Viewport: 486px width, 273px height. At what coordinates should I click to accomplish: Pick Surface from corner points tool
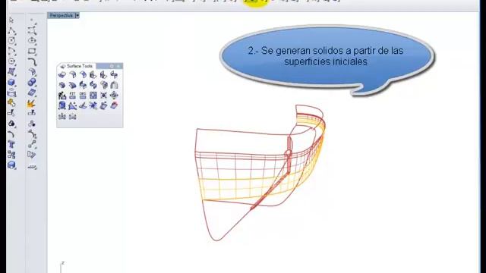pos(11,72)
